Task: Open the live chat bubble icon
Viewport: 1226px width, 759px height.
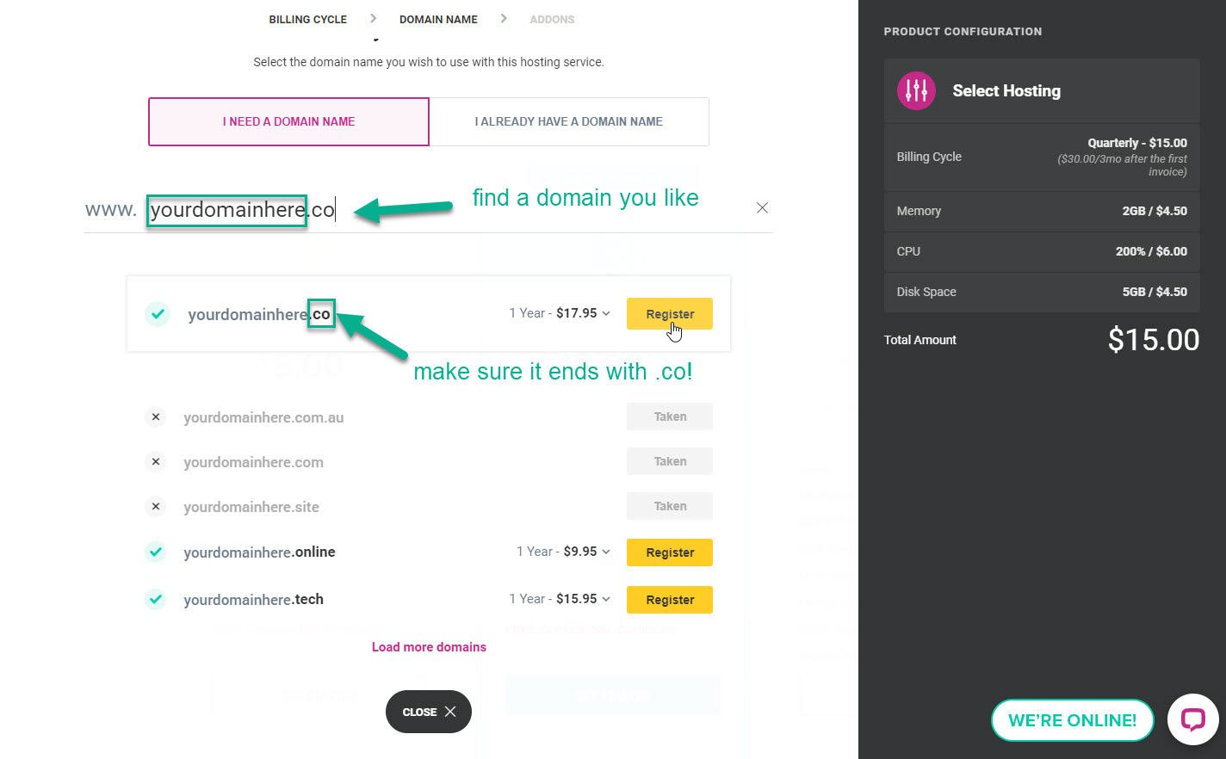Action: pos(1192,719)
